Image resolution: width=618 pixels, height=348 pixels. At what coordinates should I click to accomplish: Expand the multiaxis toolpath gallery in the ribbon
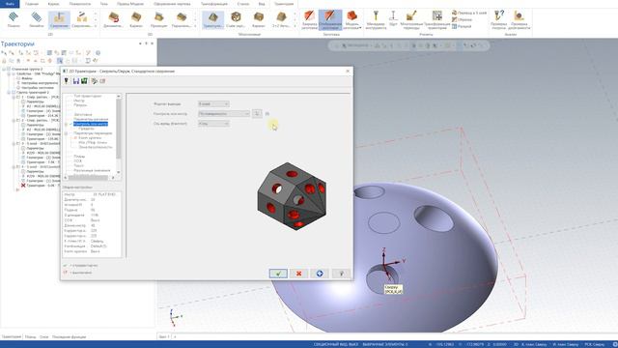(x=294, y=26)
